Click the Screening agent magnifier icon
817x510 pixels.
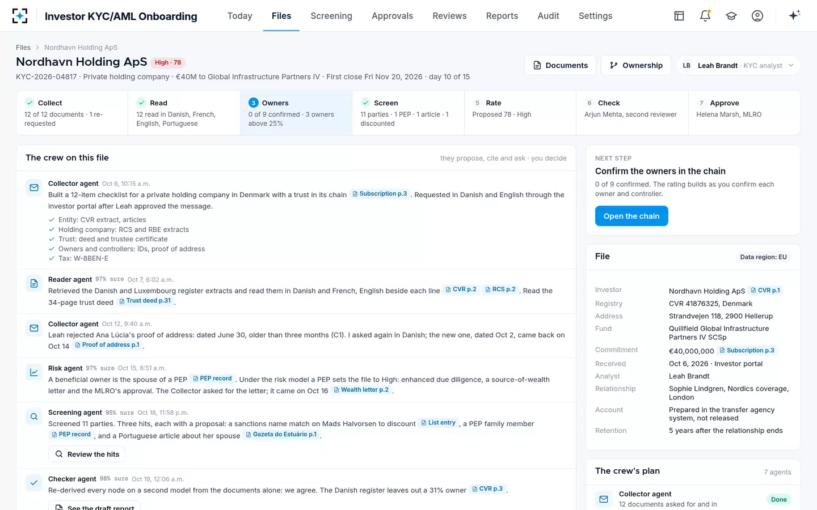coord(34,416)
